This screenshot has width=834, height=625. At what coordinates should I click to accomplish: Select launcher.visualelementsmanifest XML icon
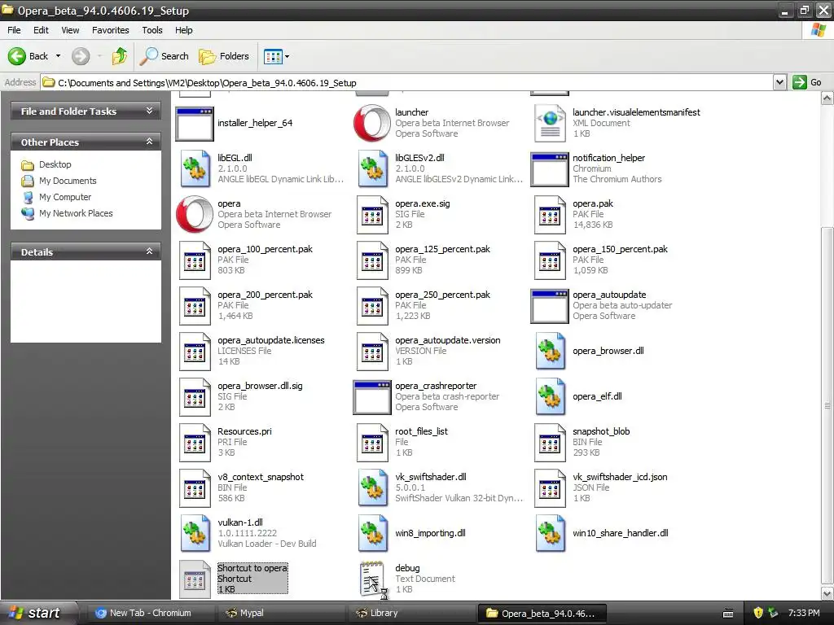tap(550, 124)
